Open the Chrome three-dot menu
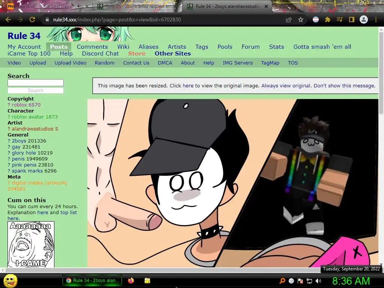 376,19
